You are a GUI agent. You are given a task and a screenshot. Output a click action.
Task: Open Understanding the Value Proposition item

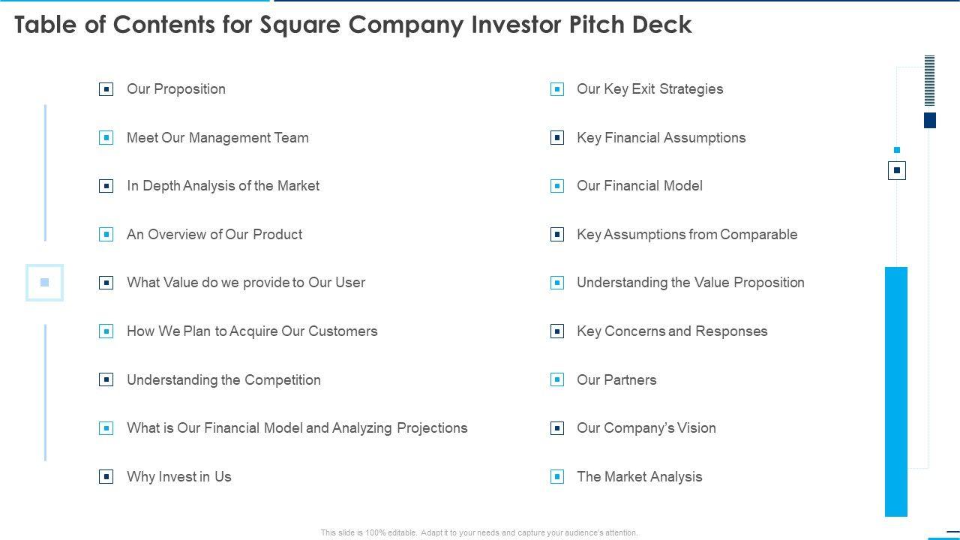[690, 283]
